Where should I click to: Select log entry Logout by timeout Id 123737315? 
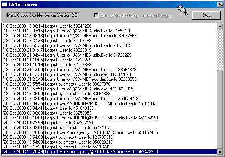coord(110,137)
